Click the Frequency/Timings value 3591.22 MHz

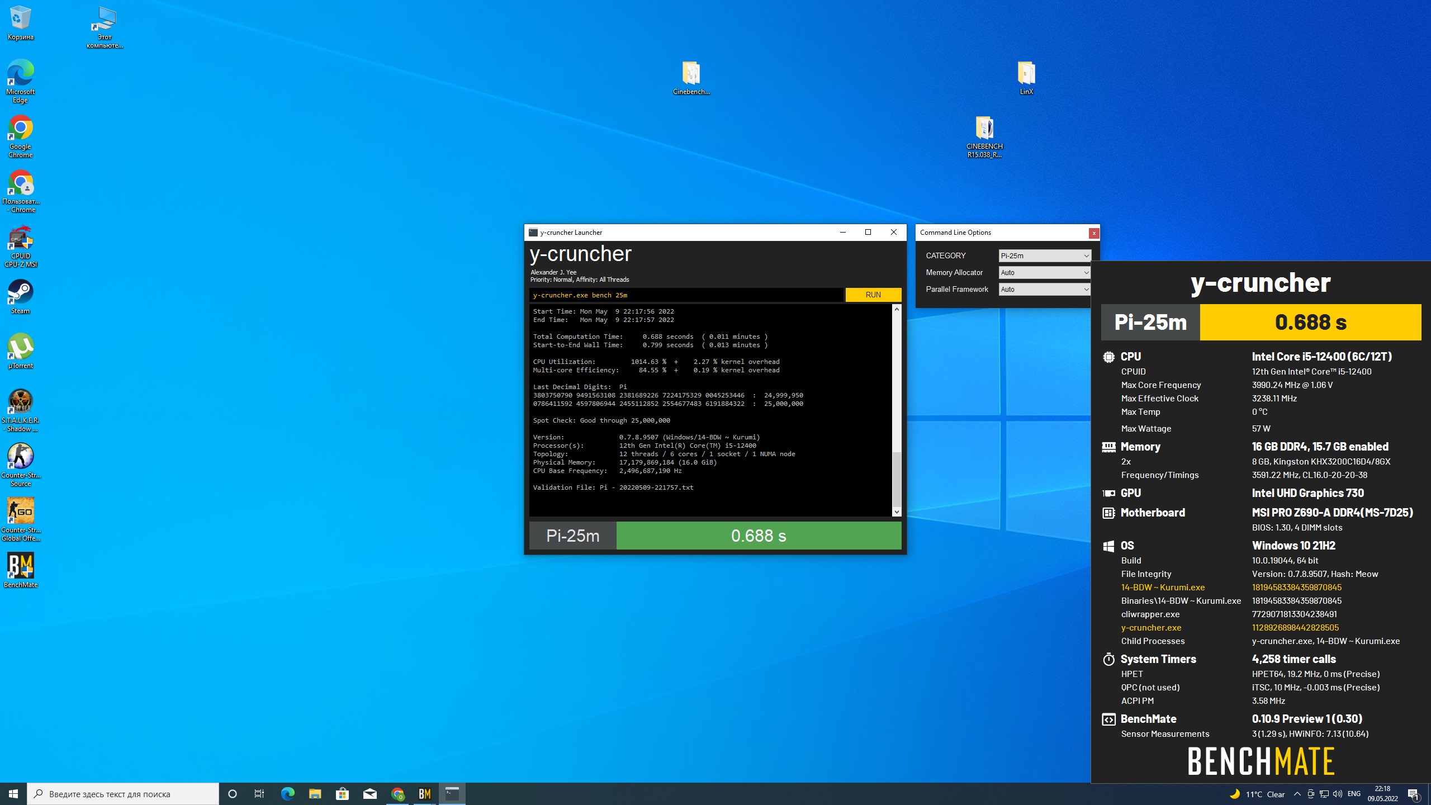tap(1309, 475)
